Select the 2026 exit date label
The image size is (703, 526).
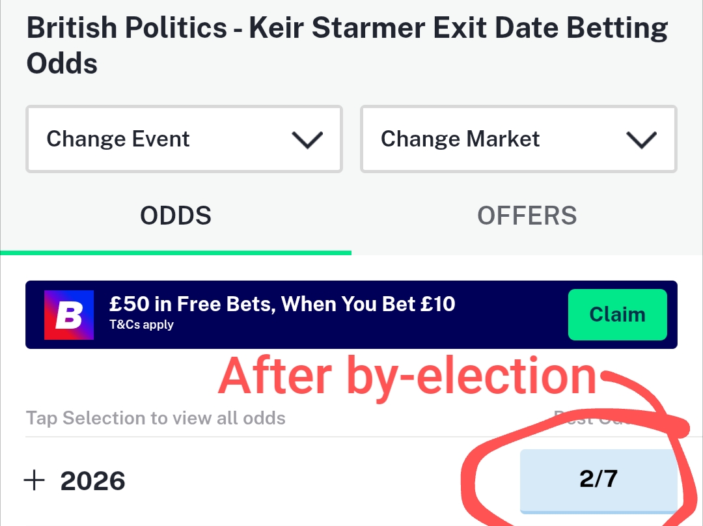coord(93,481)
